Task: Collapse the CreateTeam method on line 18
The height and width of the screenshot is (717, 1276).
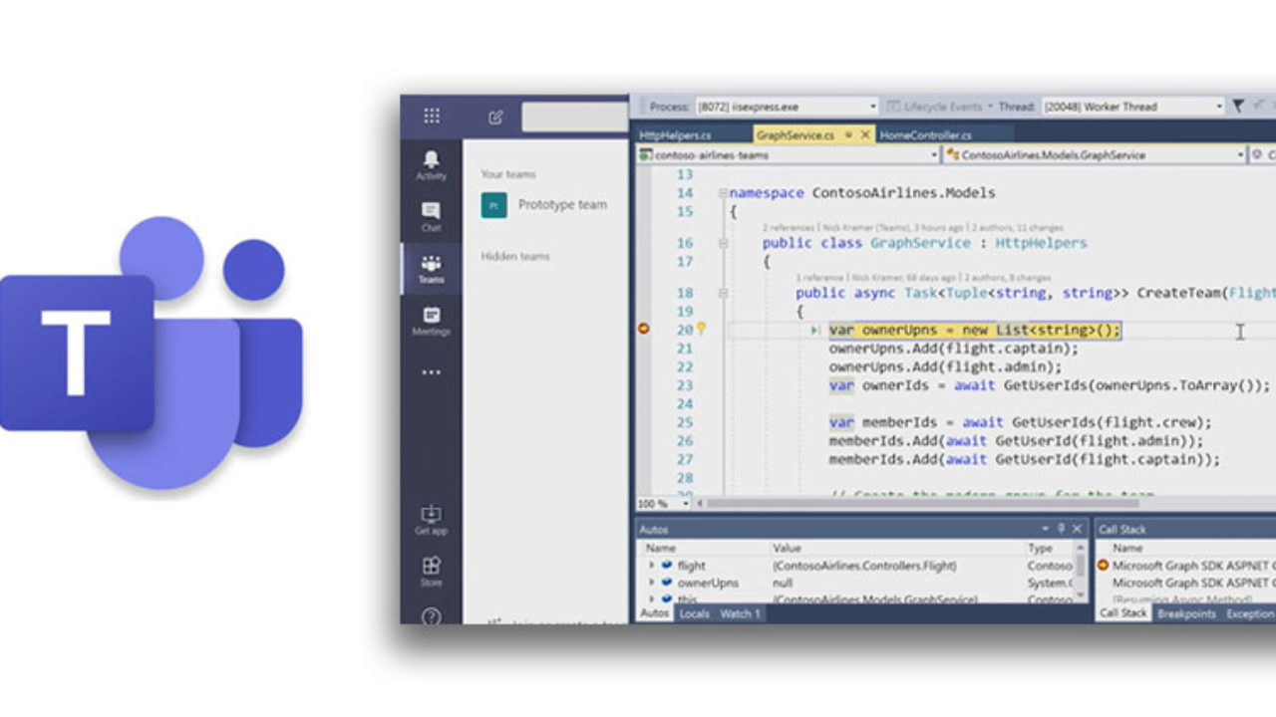Action: (x=723, y=293)
